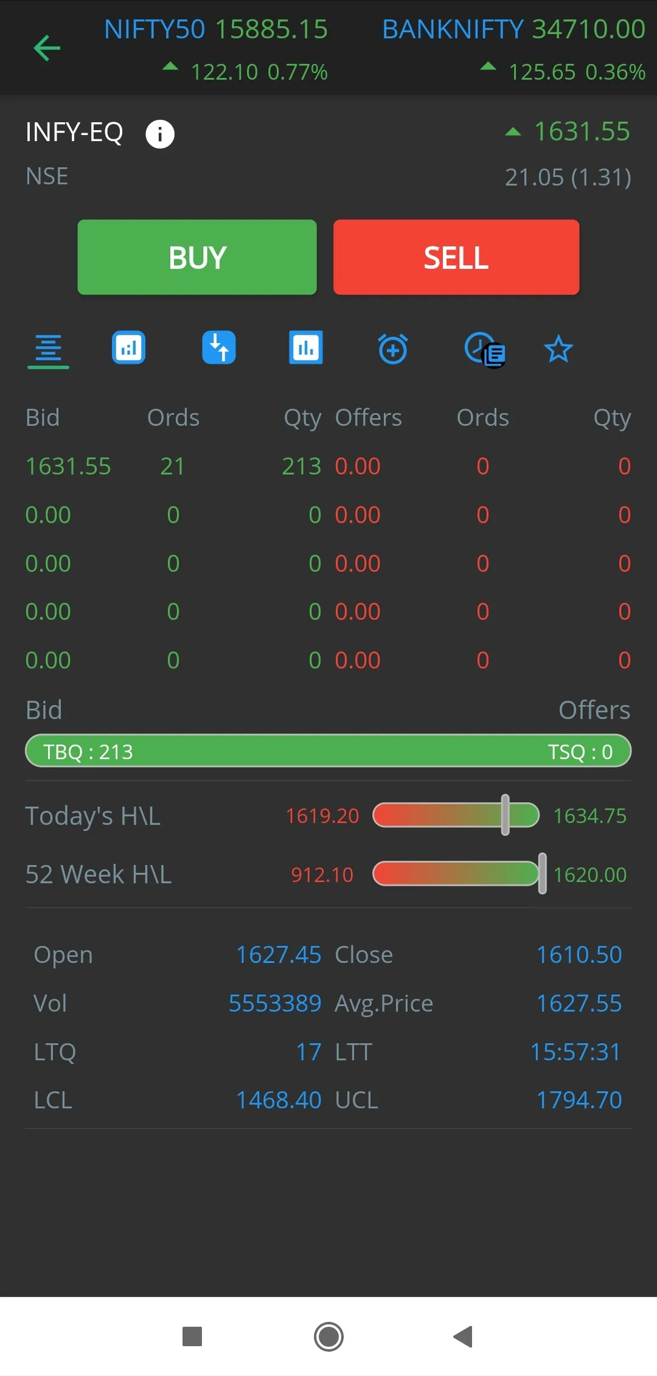657x1376 pixels.
Task: Tap the TBQ : 213 label
Action: tap(88, 752)
